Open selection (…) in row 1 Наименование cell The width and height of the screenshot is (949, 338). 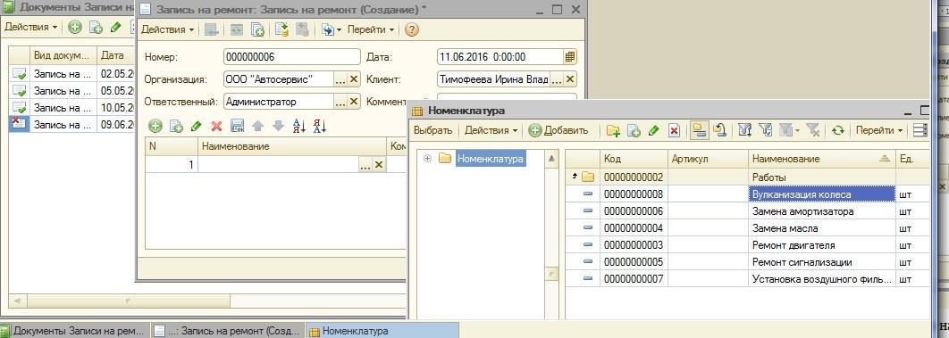tap(365, 164)
